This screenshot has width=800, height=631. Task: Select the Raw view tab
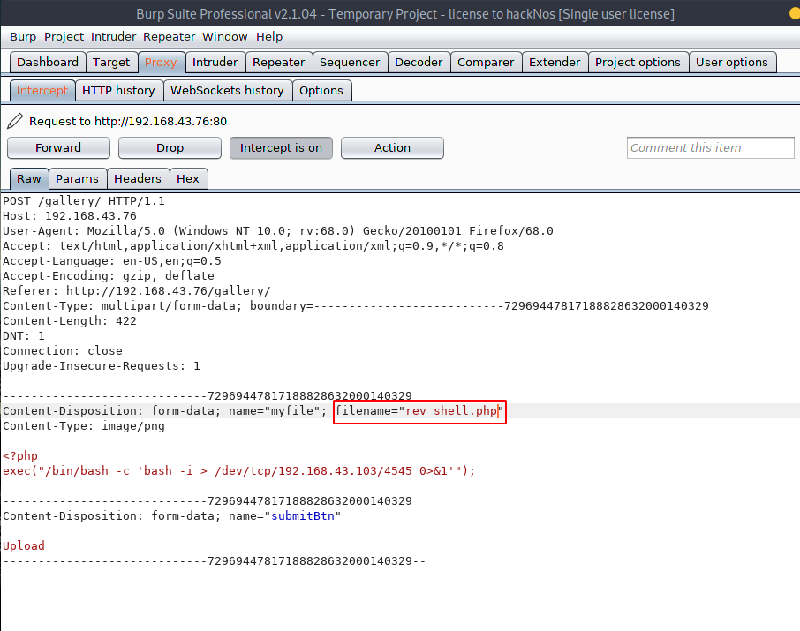(x=29, y=179)
